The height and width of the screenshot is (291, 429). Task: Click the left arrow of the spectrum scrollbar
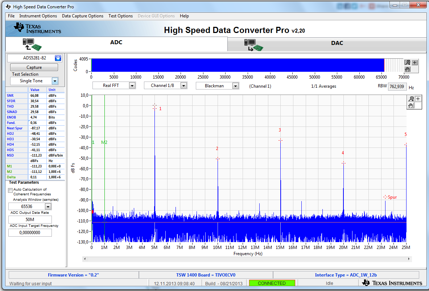[85, 259]
